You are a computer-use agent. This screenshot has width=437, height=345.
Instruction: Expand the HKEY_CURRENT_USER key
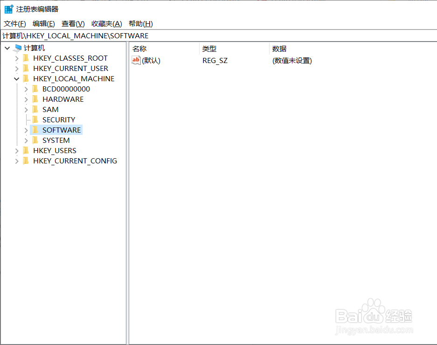(16, 69)
